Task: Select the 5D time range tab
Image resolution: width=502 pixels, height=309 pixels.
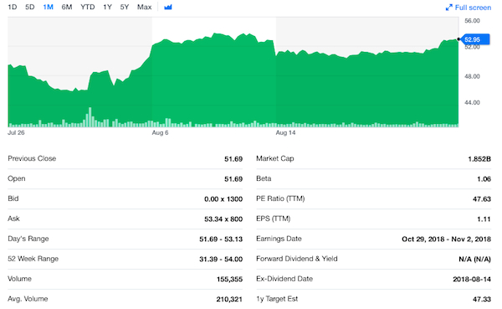Action: pyautogui.click(x=30, y=7)
